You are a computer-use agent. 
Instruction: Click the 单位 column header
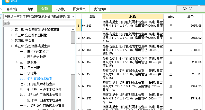171,17
